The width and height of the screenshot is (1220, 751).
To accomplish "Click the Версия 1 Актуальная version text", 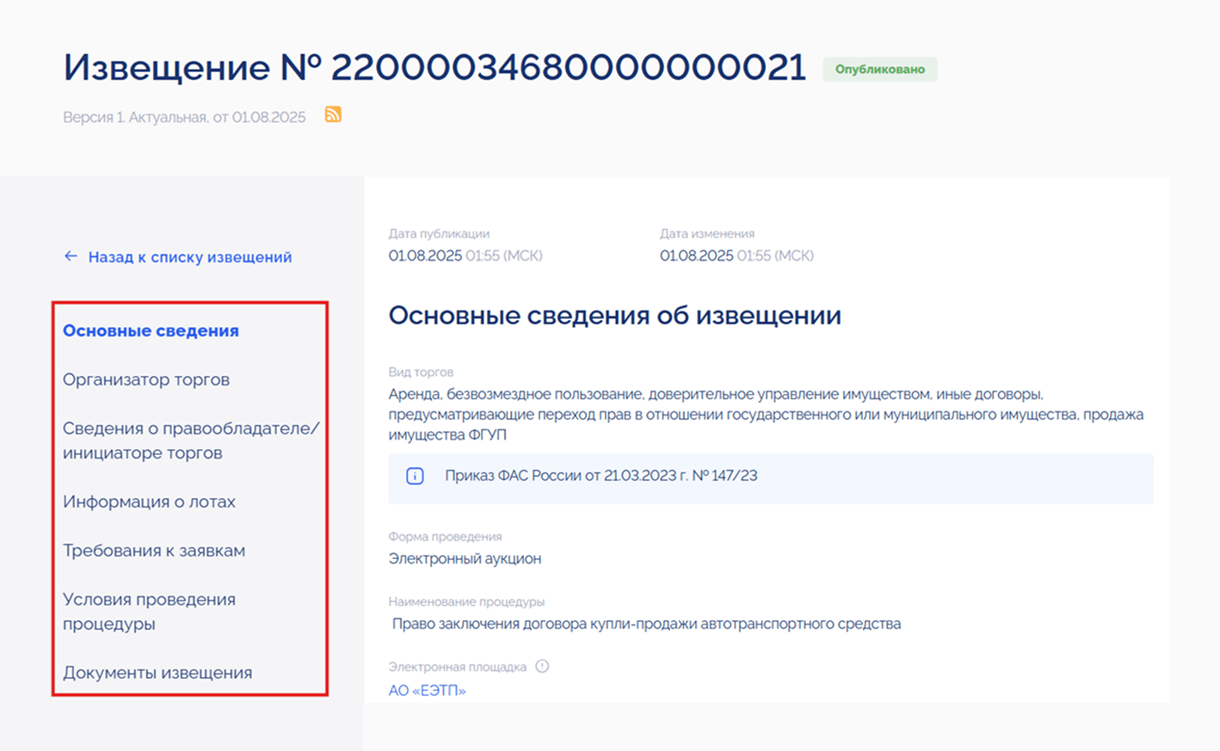I will [x=184, y=117].
